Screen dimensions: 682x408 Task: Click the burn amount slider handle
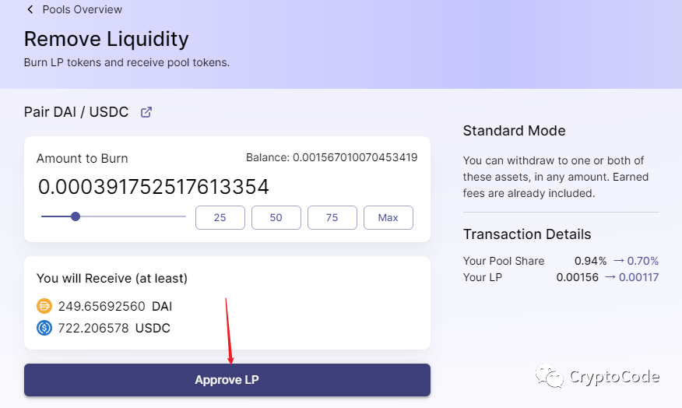76,216
